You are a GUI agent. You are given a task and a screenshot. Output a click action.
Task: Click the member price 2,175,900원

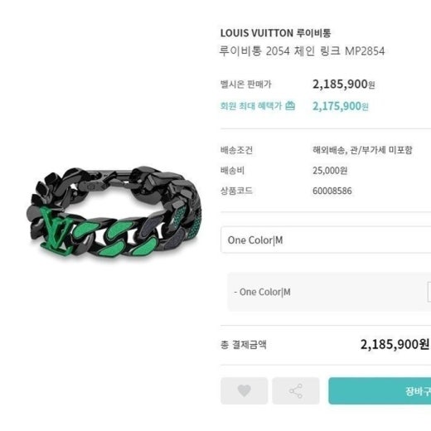coord(341,106)
